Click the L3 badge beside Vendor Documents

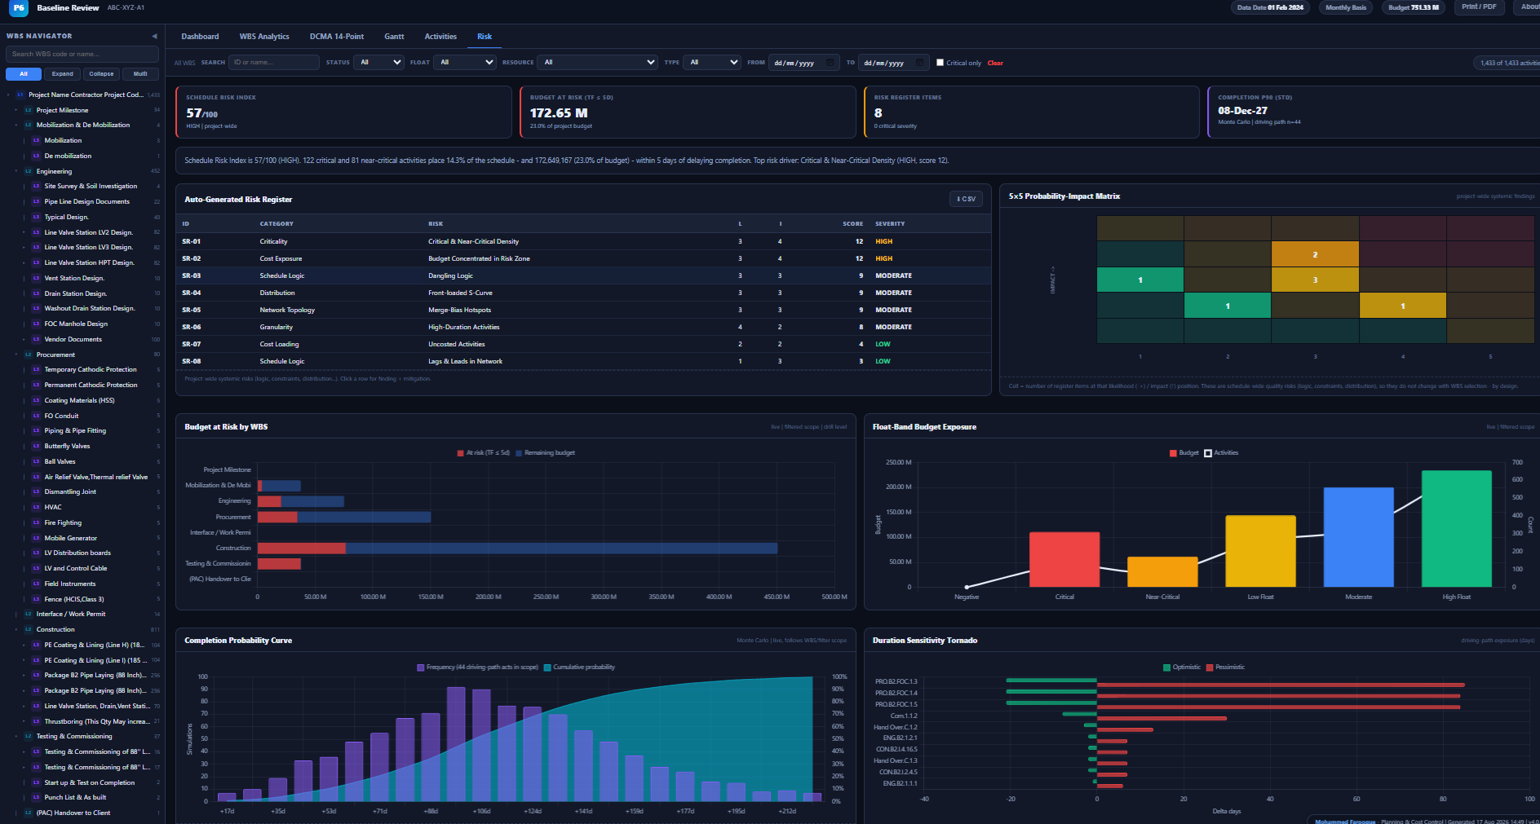pos(37,339)
